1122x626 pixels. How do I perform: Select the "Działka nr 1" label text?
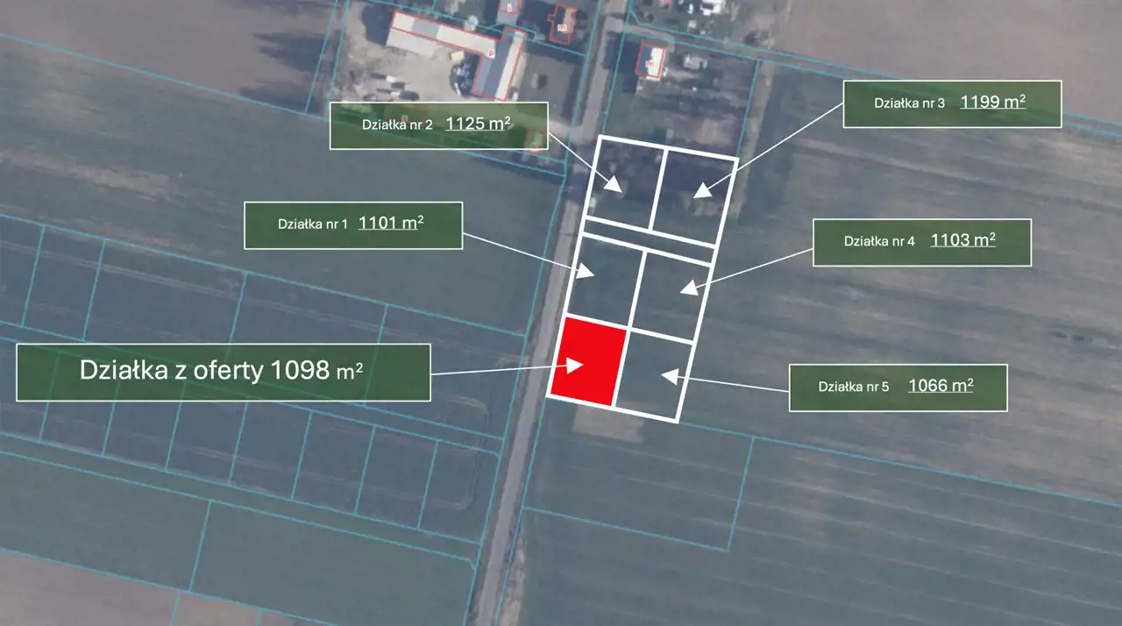[313, 224]
